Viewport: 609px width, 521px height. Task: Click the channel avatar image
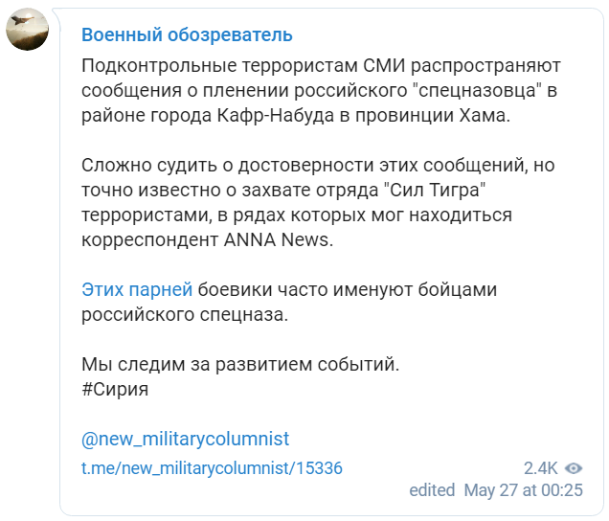click(x=28, y=30)
